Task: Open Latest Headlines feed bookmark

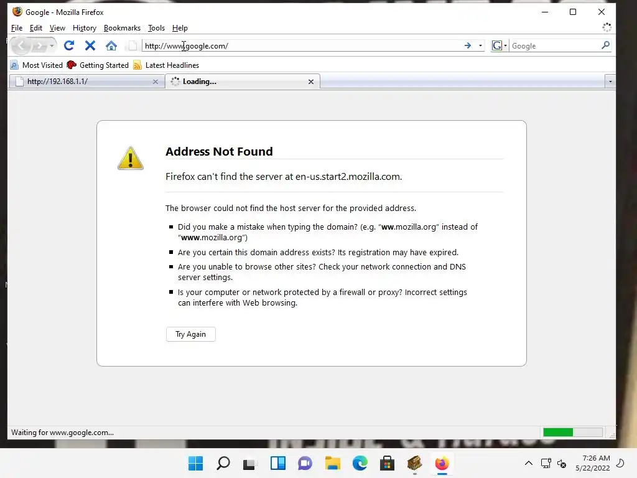Action: pos(166,65)
